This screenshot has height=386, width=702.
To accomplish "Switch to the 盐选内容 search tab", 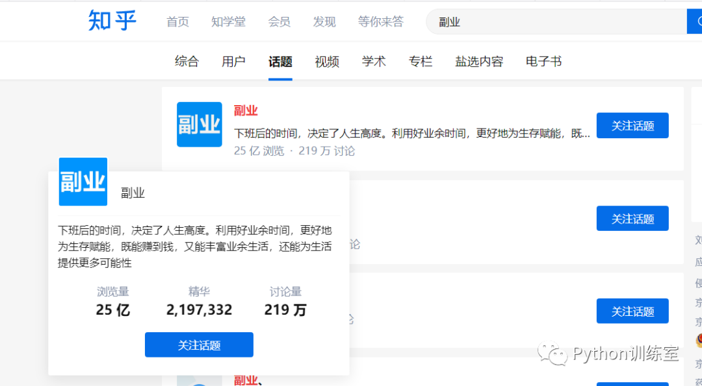I will pos(479,61).
